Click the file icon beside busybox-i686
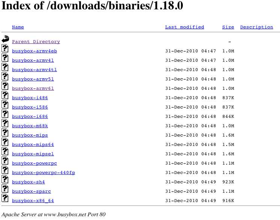The height and width of the screenshot is (220, 280). [x=5, y=114]
